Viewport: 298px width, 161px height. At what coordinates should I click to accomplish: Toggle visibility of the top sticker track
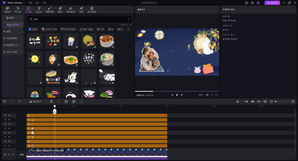(9, 115)
